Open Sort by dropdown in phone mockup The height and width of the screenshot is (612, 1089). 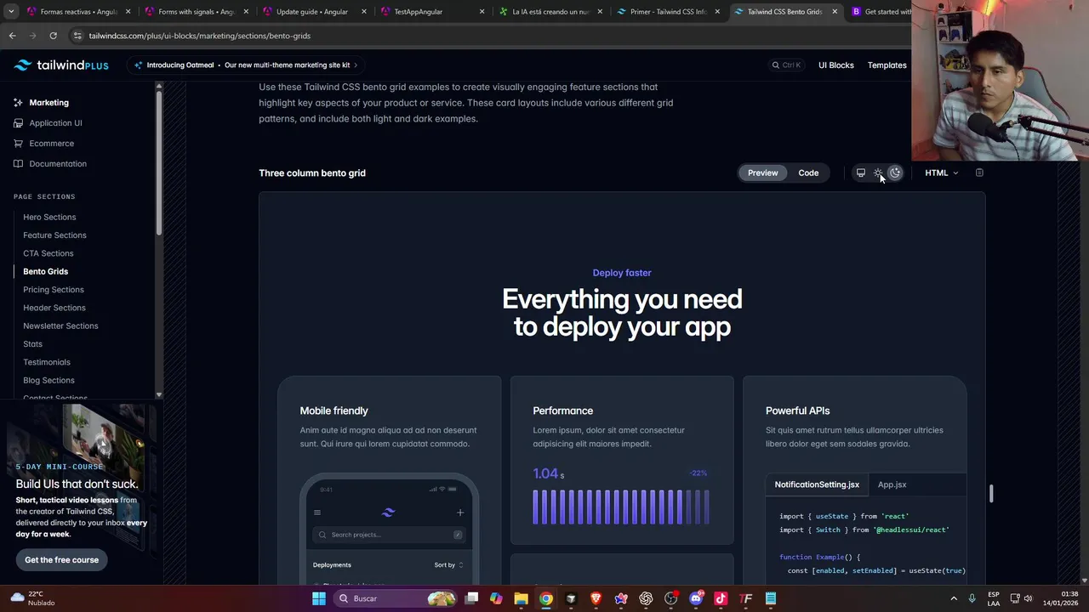448,565
